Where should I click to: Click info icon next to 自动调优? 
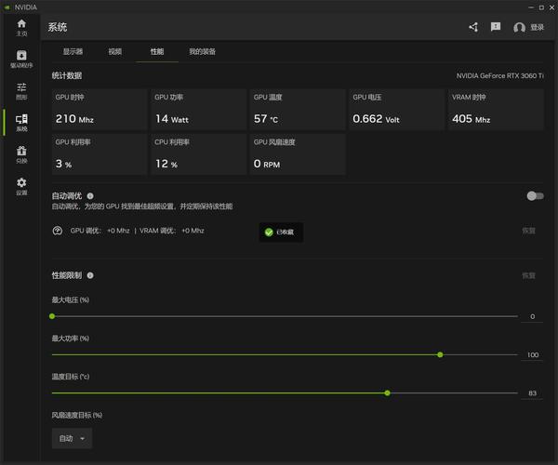coord(90,195)
